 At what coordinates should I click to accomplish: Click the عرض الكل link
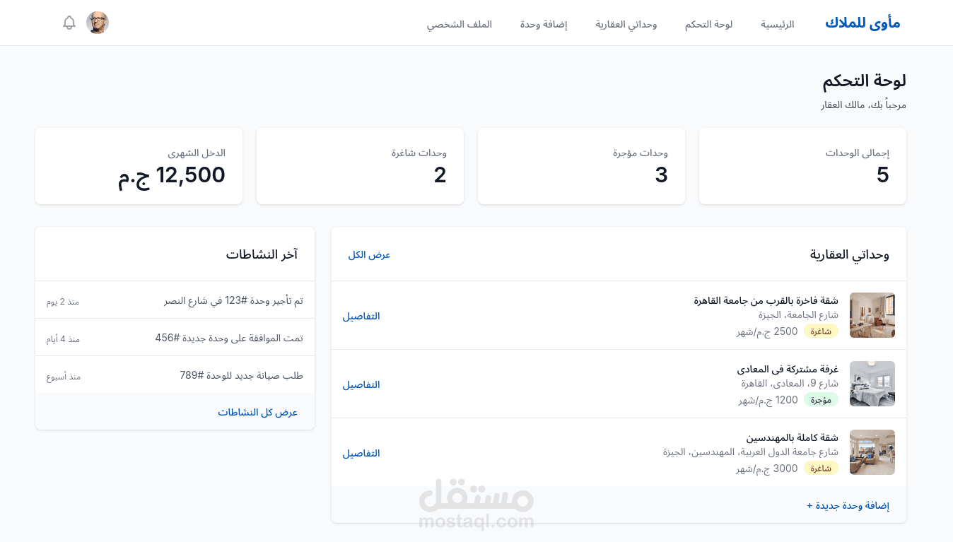(369, 254)
